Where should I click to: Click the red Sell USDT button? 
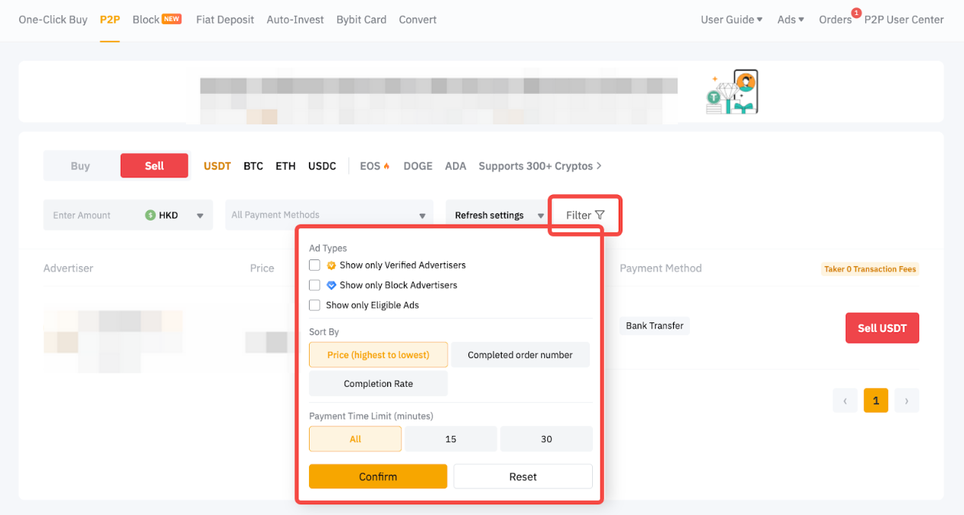(x=881, y=328)
